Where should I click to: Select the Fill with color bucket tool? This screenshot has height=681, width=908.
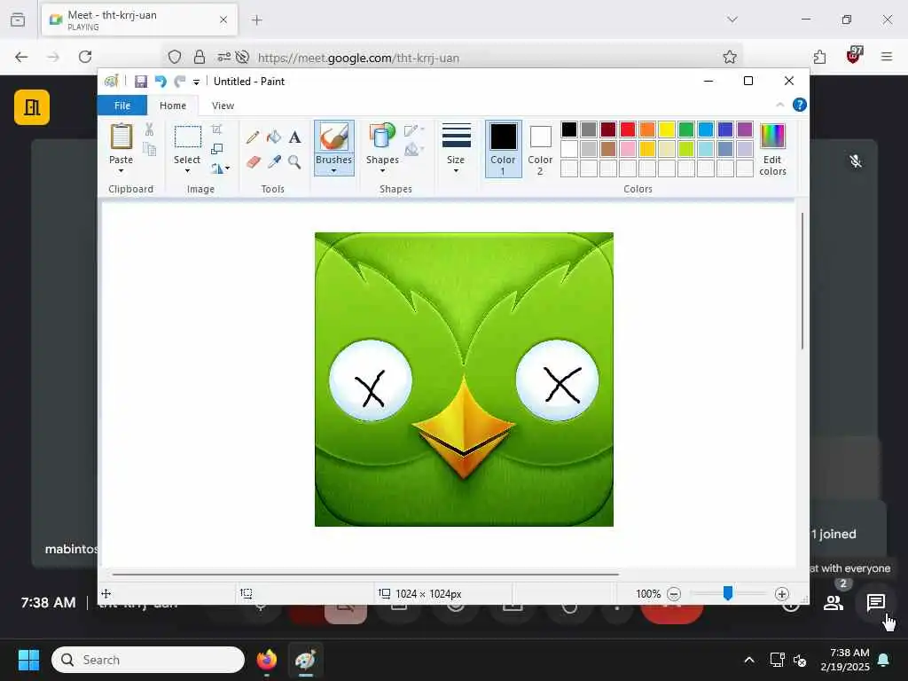[274, 137]
